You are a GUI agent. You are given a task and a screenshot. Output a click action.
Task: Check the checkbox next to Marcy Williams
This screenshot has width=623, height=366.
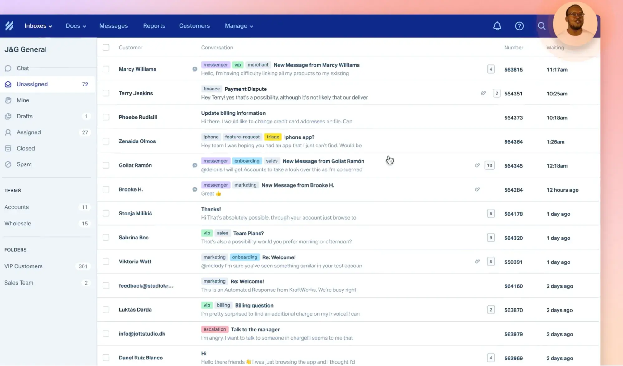106,69
